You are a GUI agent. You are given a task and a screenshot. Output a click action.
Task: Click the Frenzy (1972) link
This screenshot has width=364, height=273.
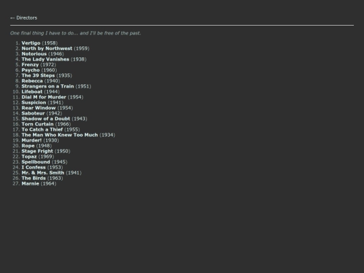tap(30, 65)
